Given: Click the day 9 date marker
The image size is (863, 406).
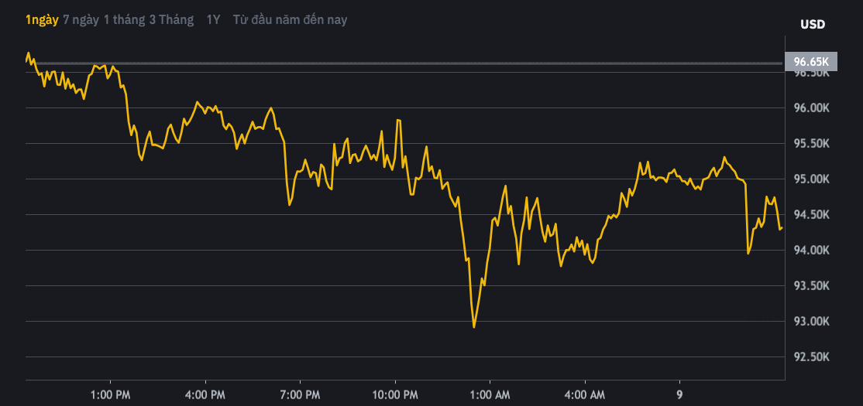Looking at the screenshot, I should [679, 394].
